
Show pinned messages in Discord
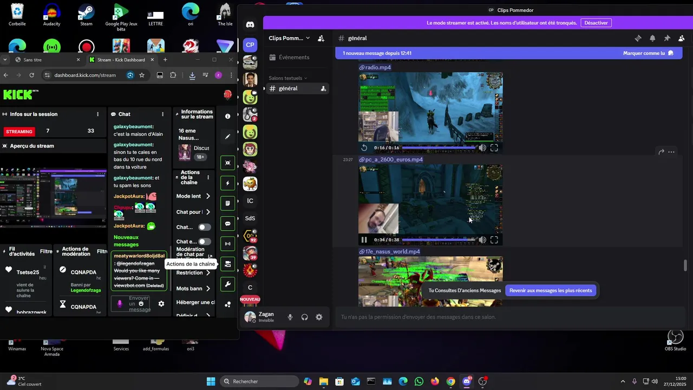coord(667,38)
